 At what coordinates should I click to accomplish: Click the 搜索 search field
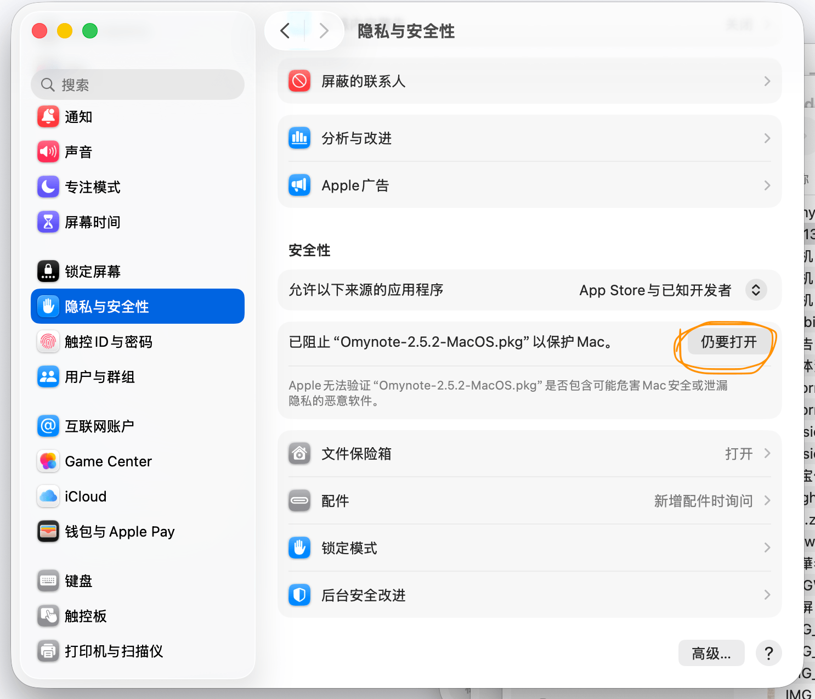[x=138, y=84]
